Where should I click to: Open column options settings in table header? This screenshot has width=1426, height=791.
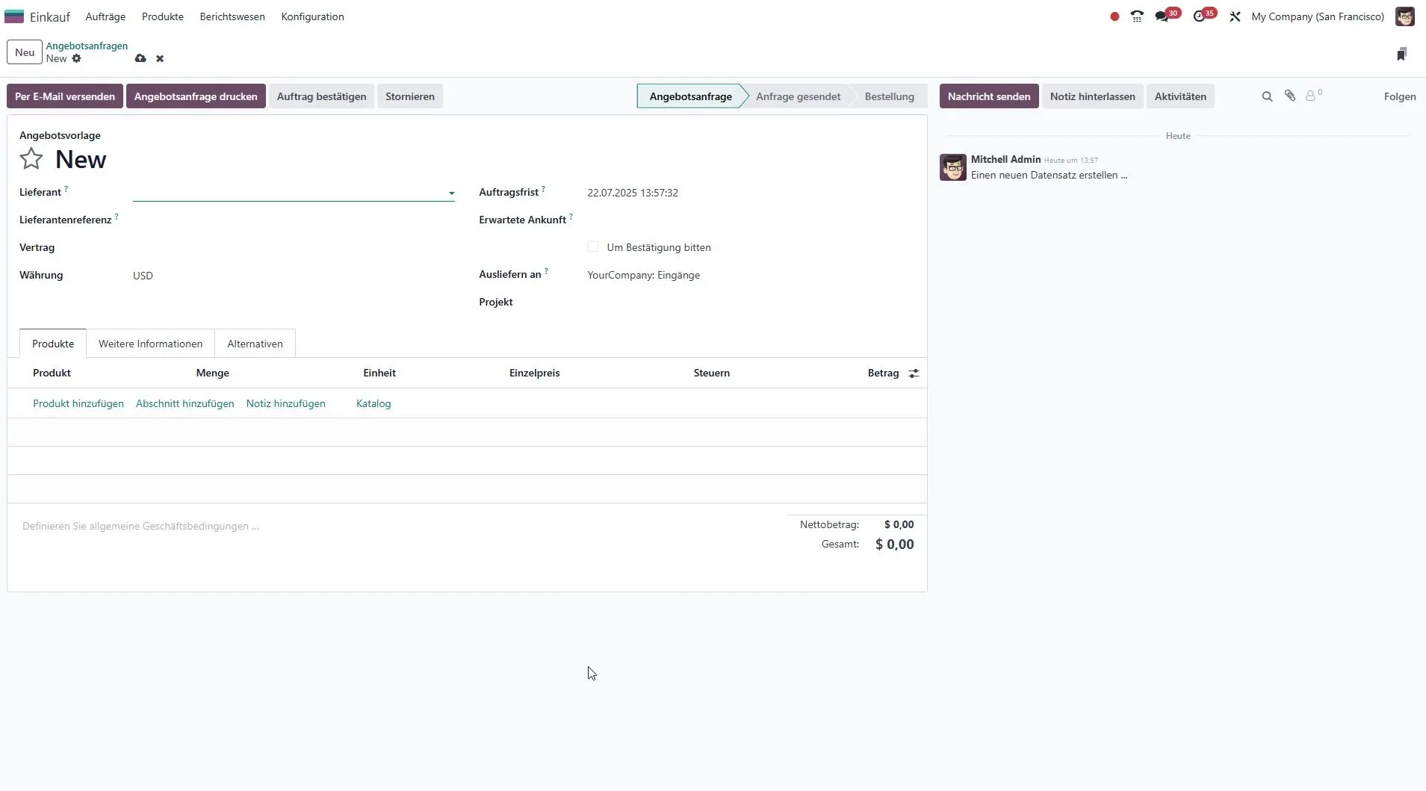[914, 373]
